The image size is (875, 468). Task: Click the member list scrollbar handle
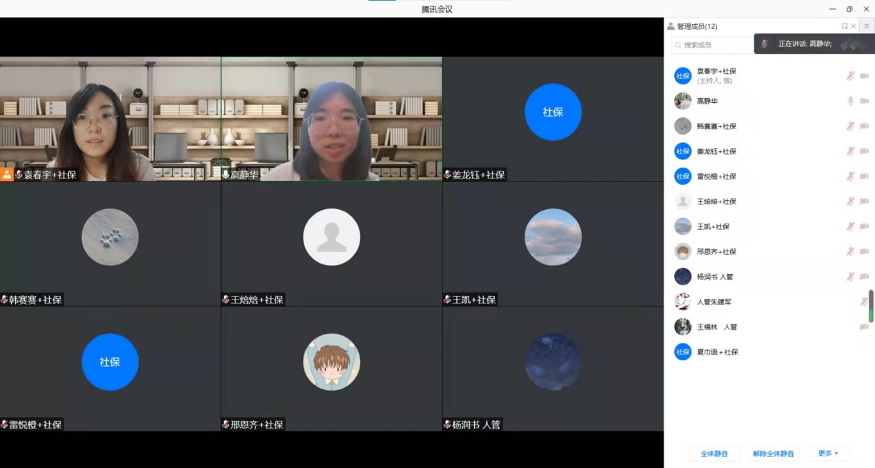point(871,306)
